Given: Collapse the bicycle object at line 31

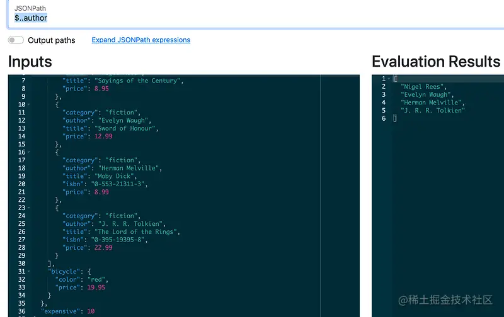Looking at the screenshot, I should pyautogui.click(x=29, y=272).
